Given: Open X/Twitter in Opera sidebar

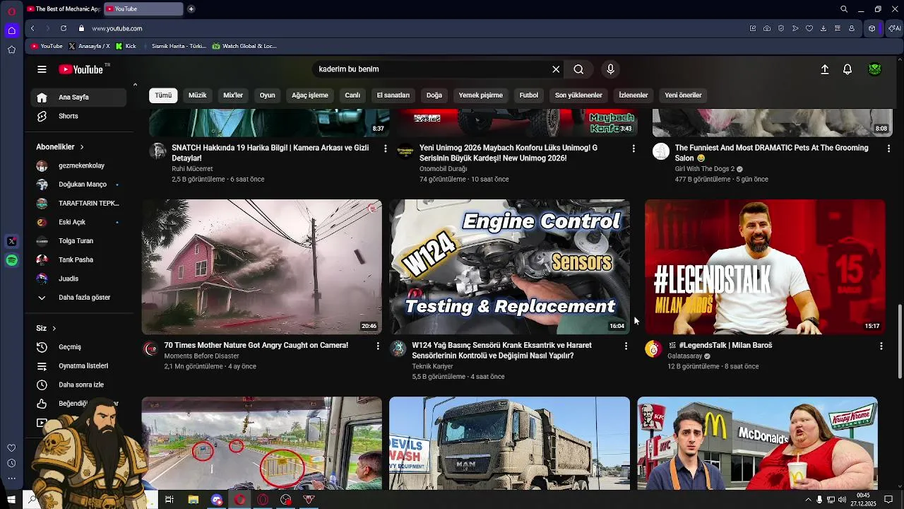Looking at the screenshot, I should [x=11, y=241].
